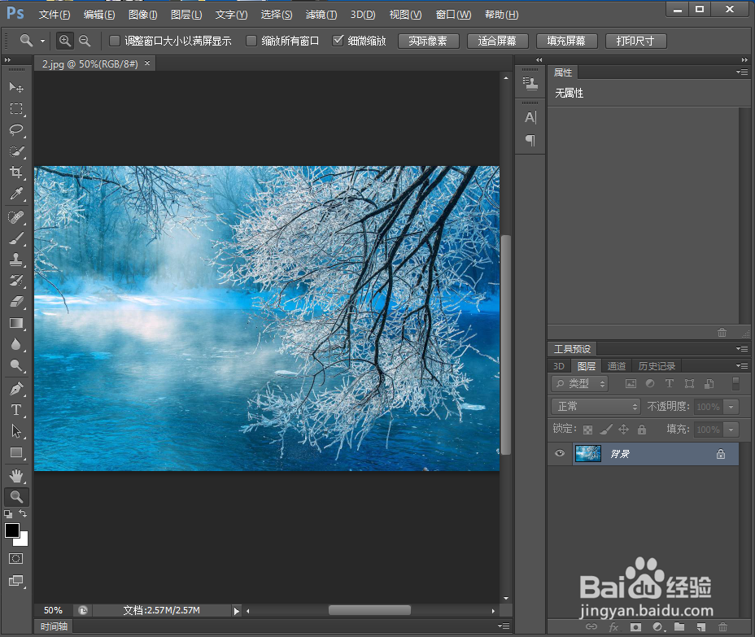Create a new layer
The image size is (755, 637).
tap(701, 626)
